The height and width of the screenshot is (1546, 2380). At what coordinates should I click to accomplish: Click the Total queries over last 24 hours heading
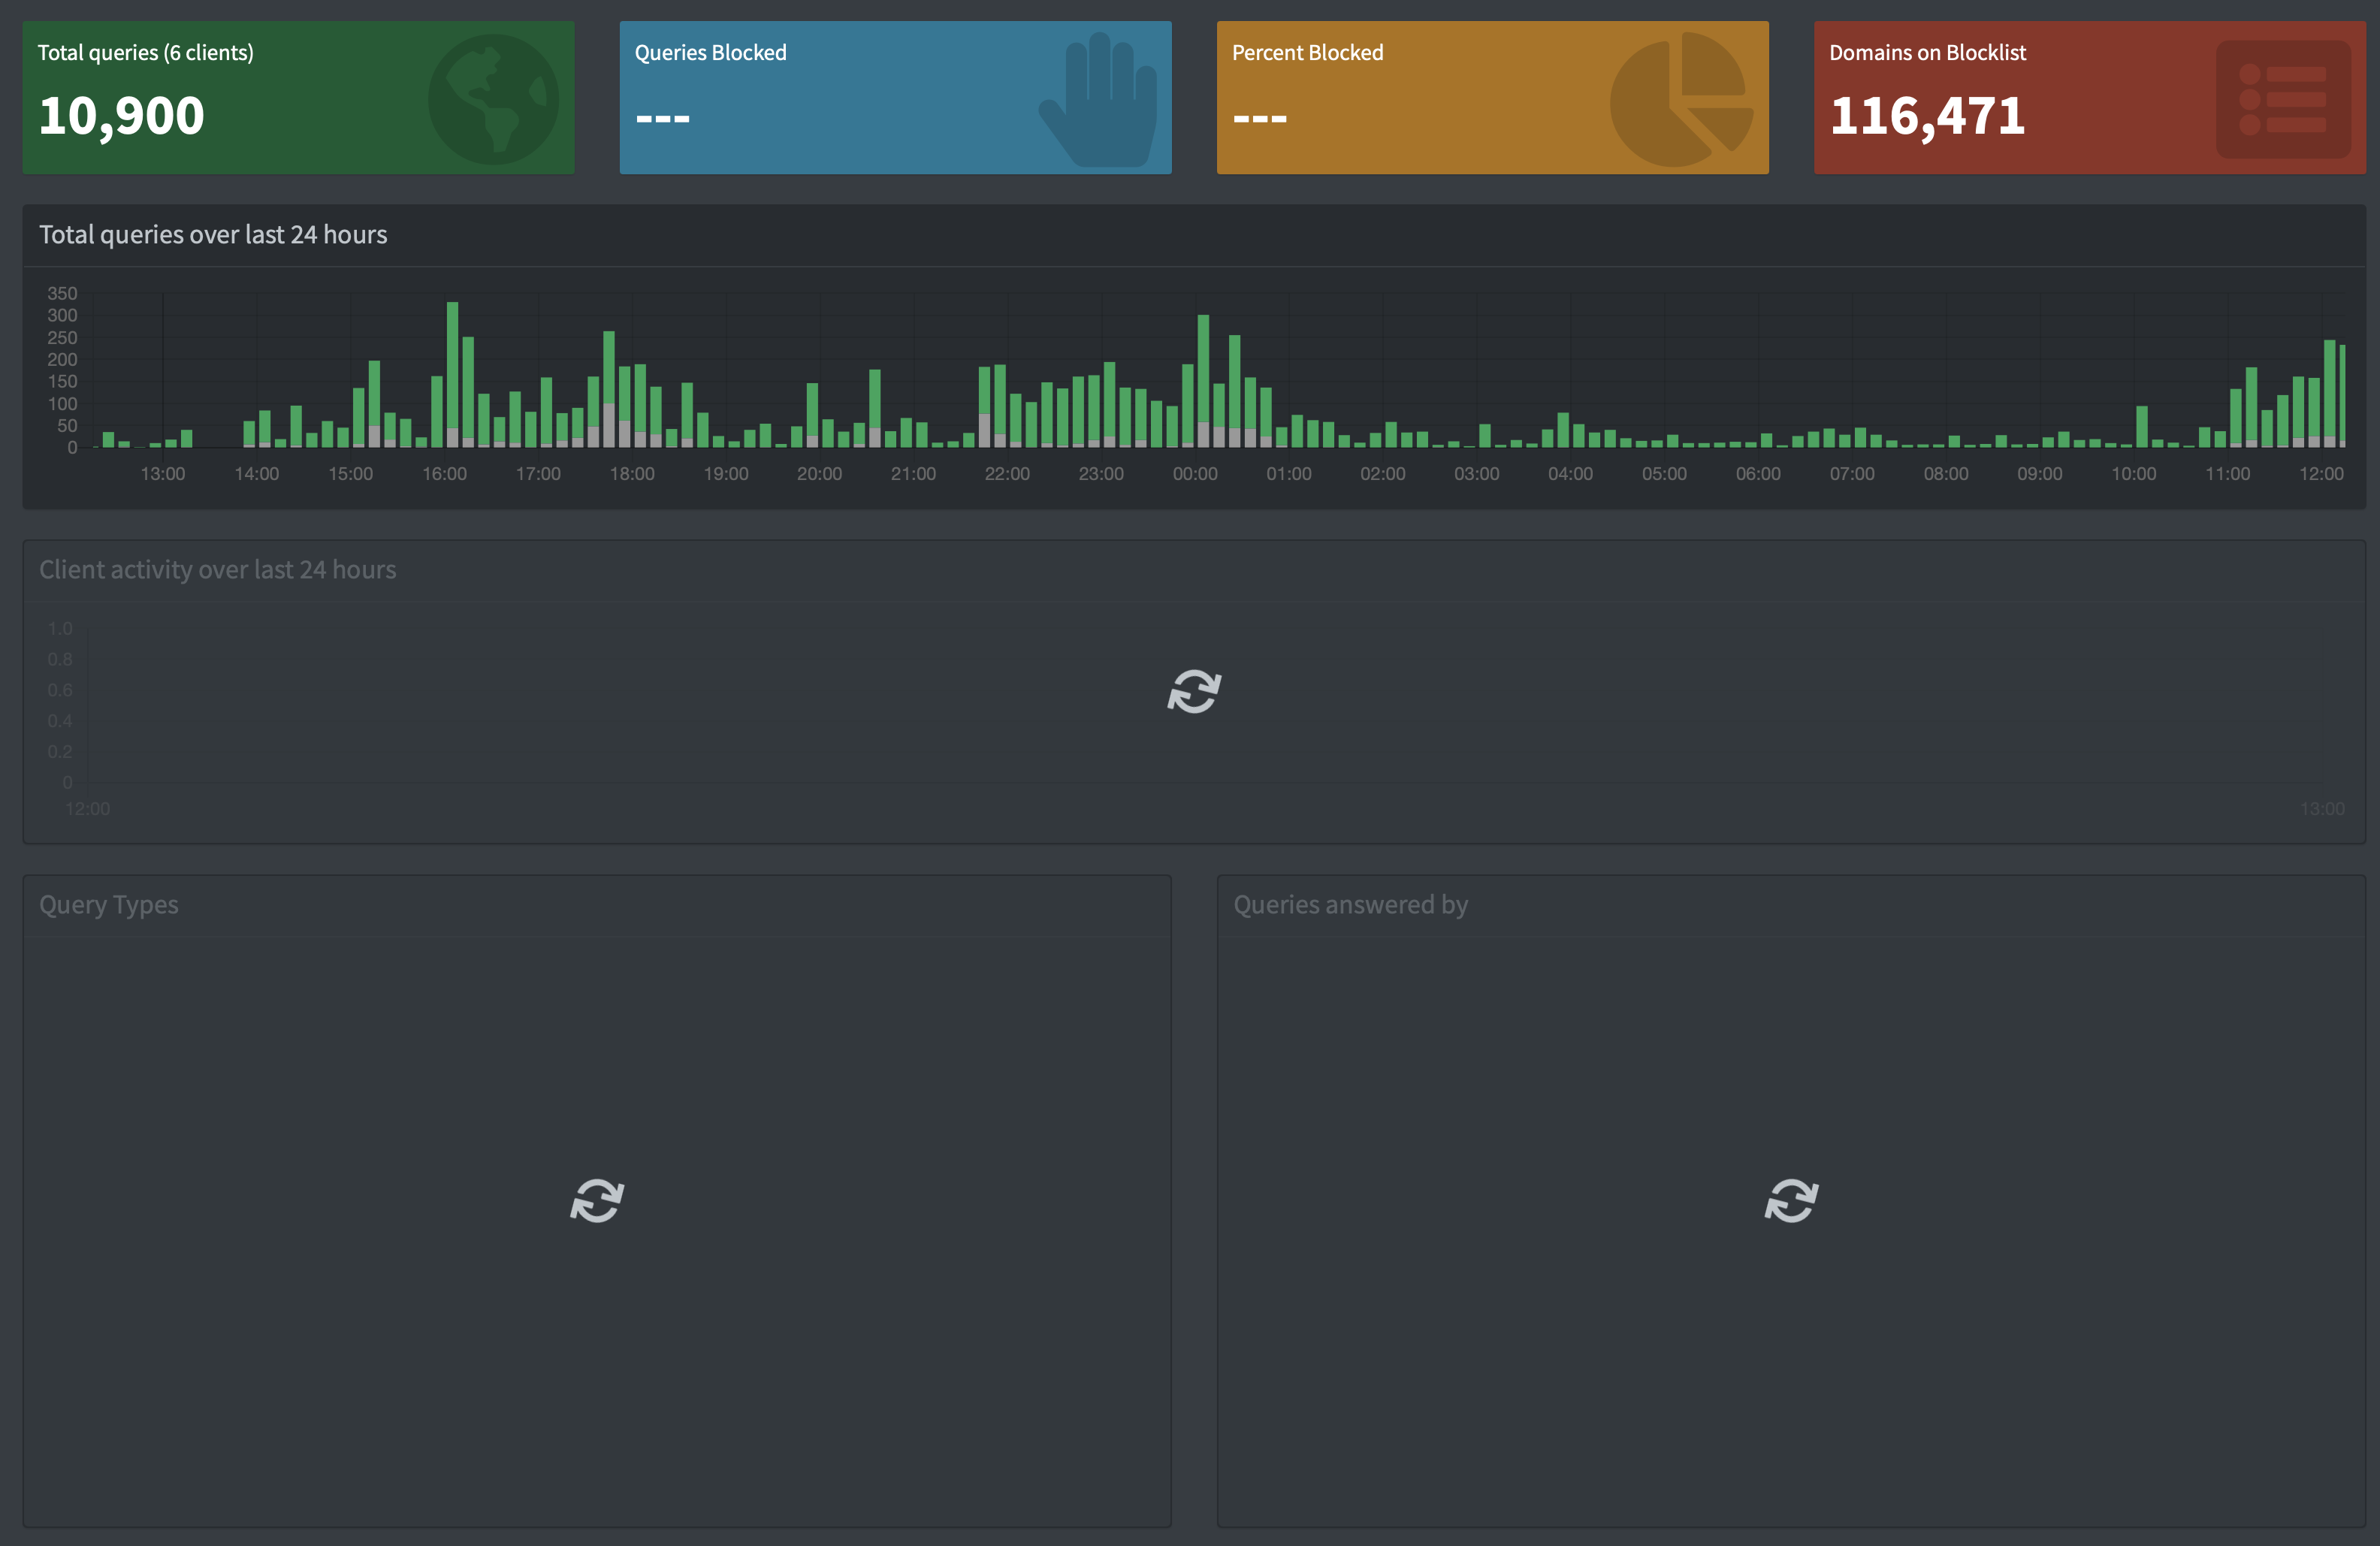[213, 234]
